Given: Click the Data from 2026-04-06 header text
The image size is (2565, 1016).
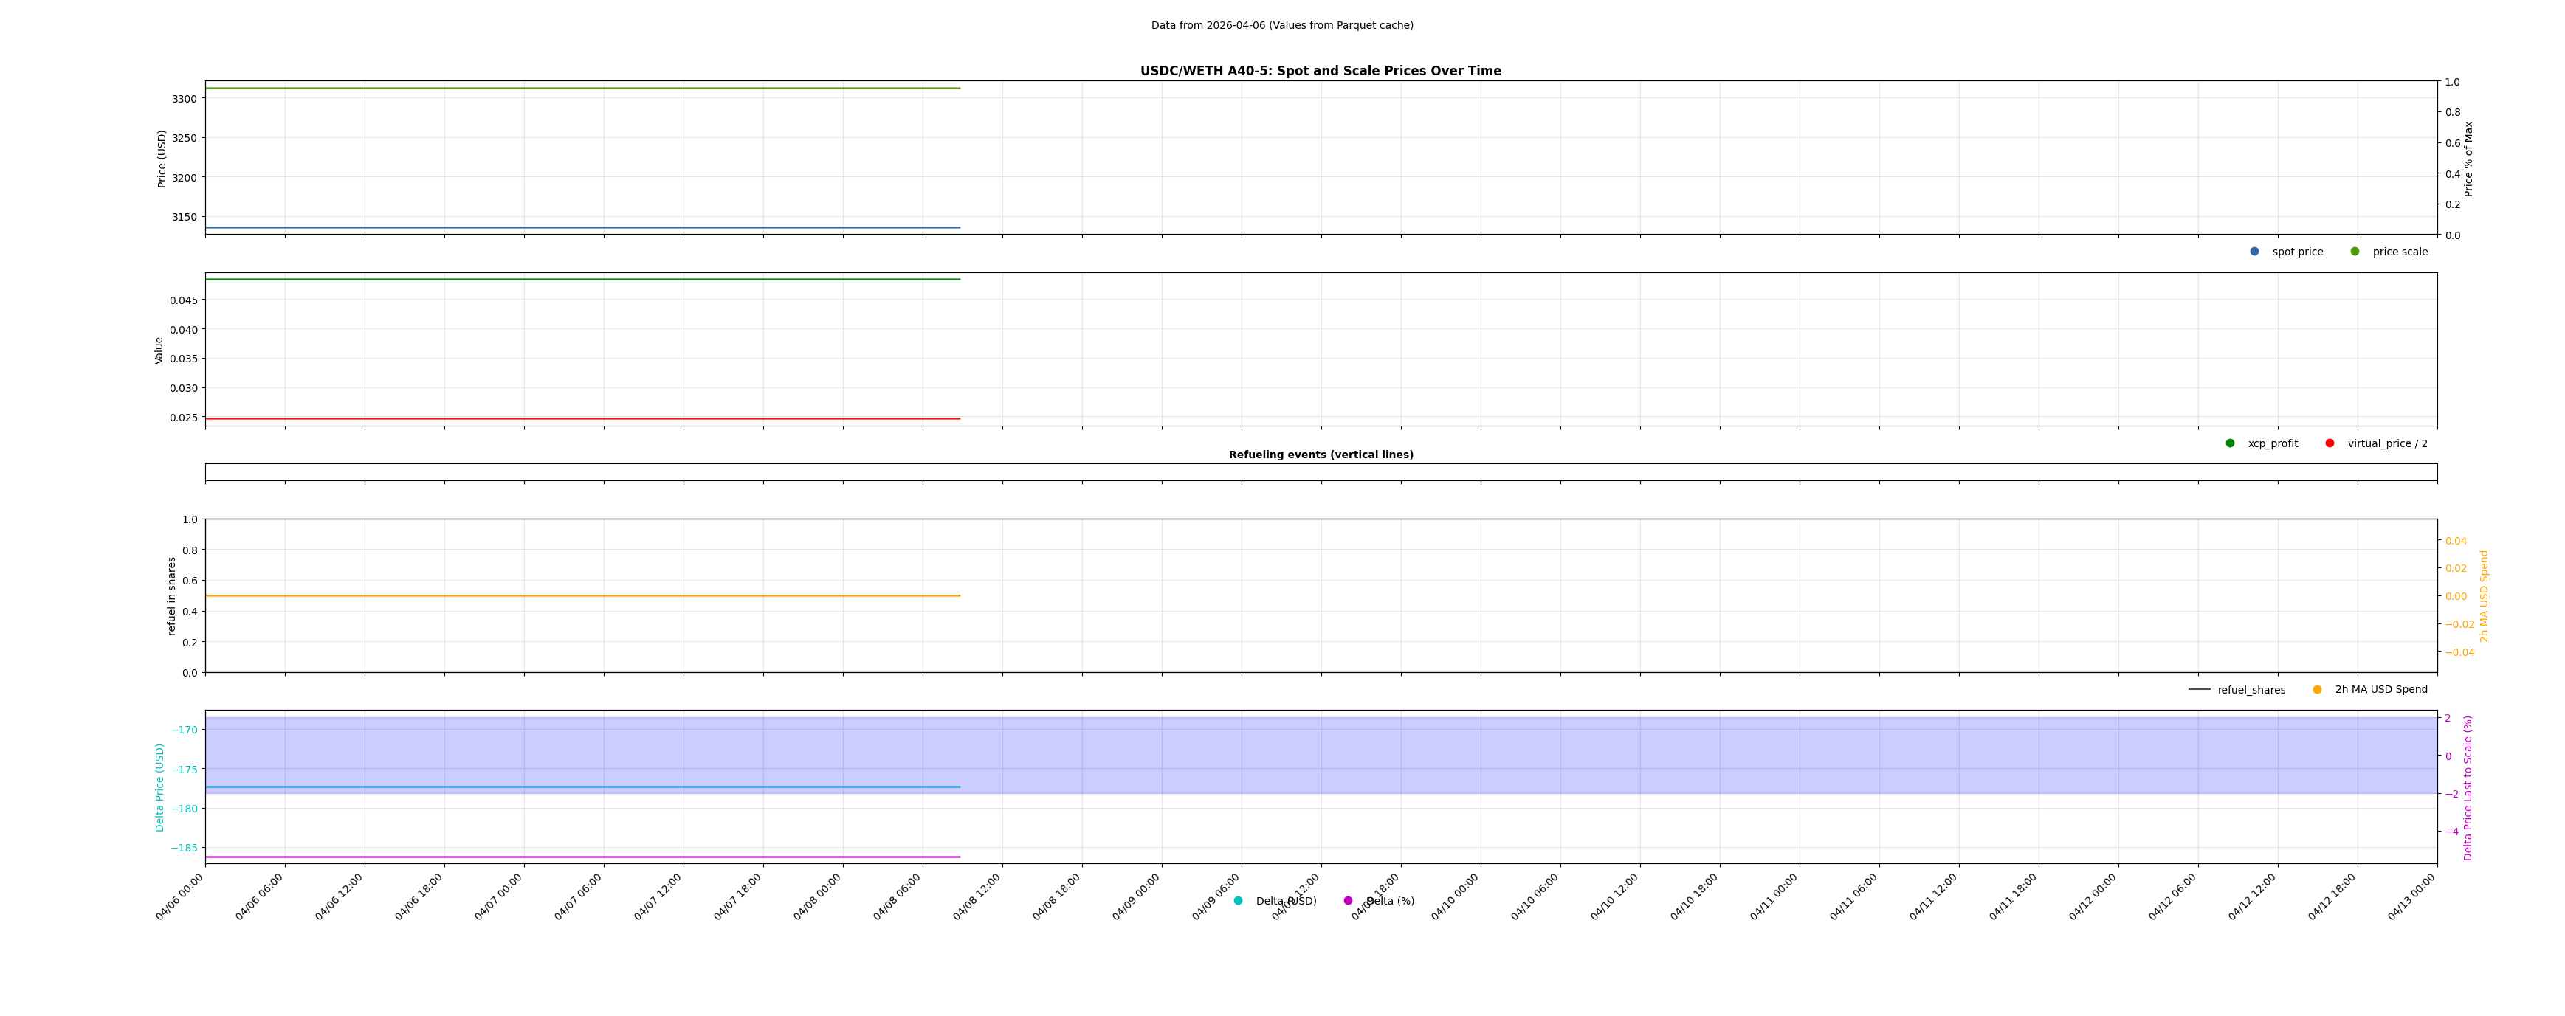Looking at the screenshot, I should (1281, 26).
